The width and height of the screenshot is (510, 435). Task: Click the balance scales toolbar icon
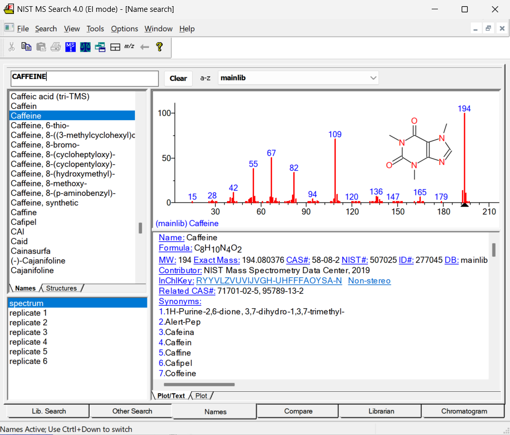click(x=85, y=47)
